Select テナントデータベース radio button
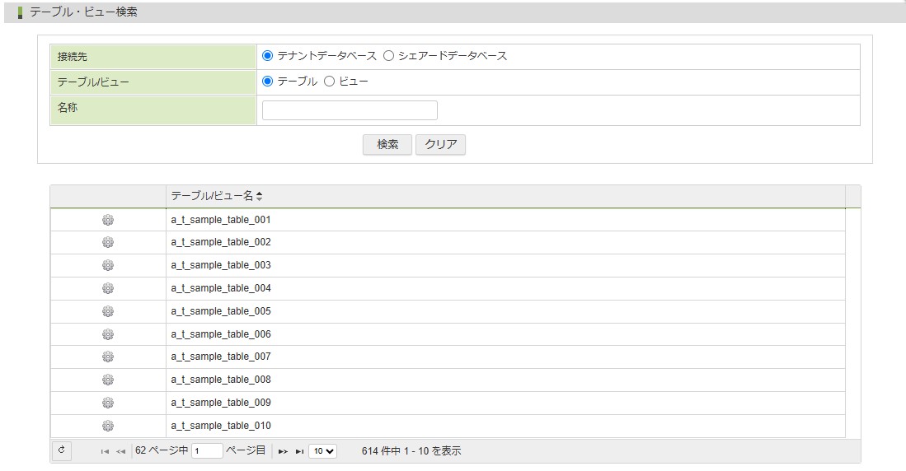 click(267, 56)
